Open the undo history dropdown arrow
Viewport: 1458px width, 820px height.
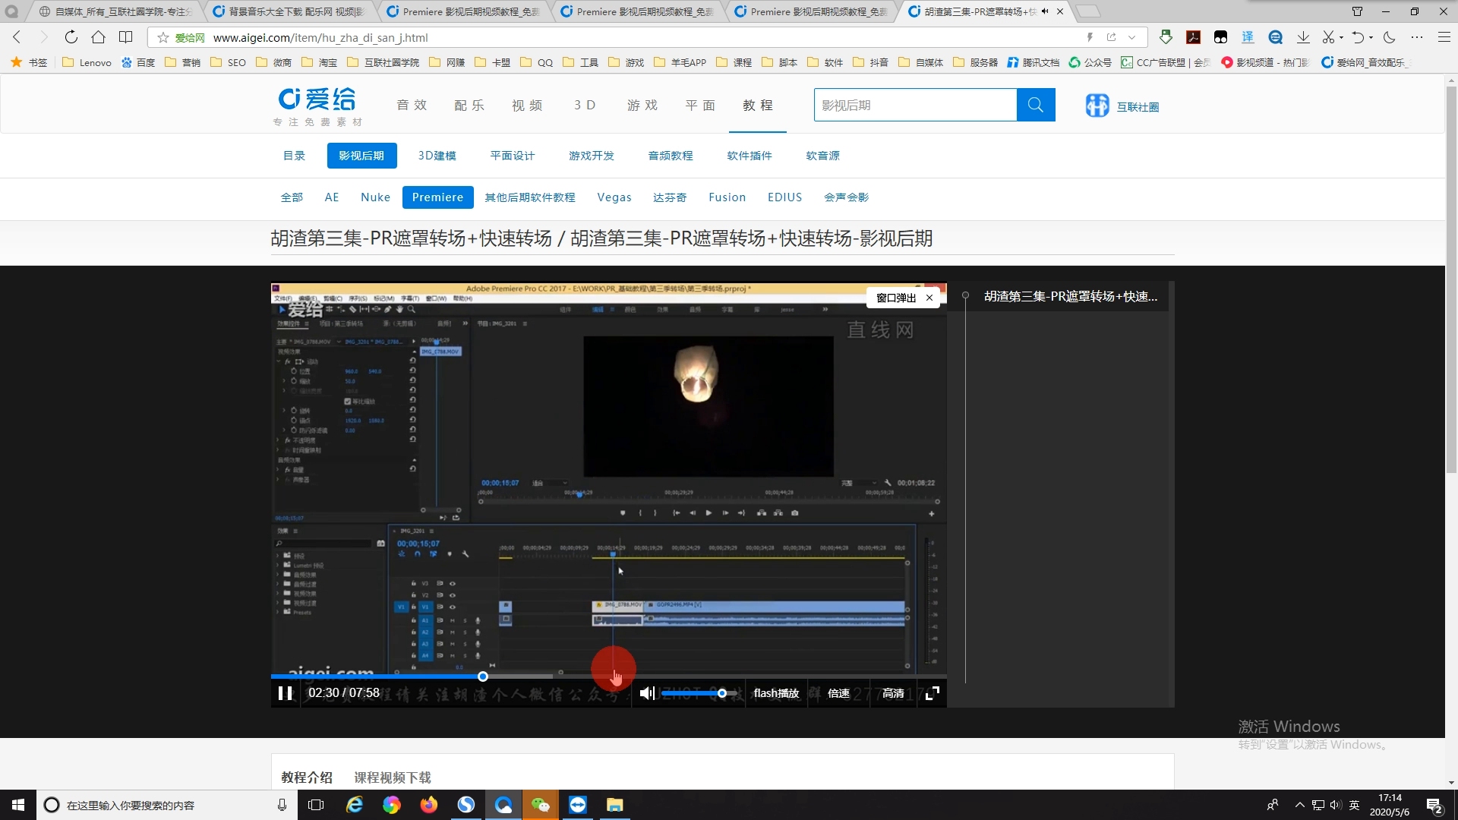[x=1371, y=38]
